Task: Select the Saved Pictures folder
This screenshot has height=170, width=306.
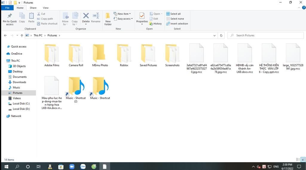Action: pos(148,55)
